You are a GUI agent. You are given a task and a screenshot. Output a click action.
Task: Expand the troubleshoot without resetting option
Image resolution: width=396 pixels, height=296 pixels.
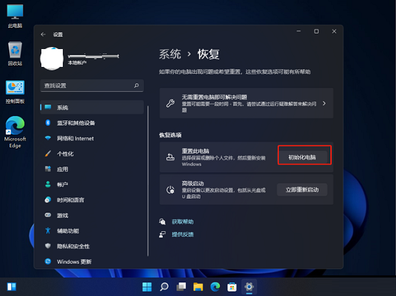[246, 103]
